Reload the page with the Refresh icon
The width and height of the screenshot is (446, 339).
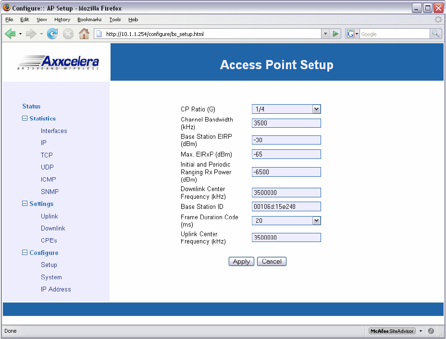point(52,34)
